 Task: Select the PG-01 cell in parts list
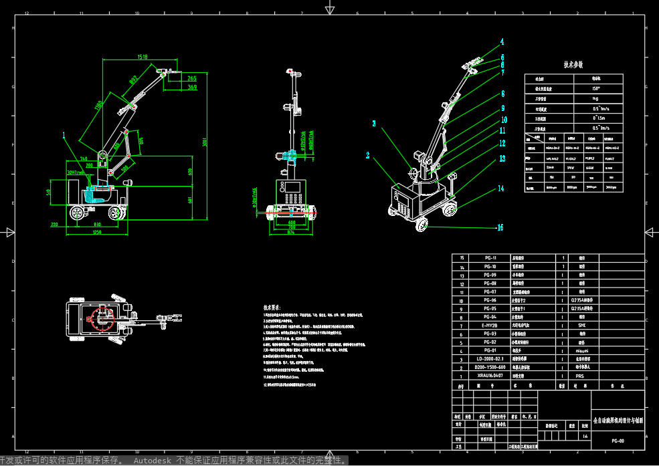[x=490, y=350]
